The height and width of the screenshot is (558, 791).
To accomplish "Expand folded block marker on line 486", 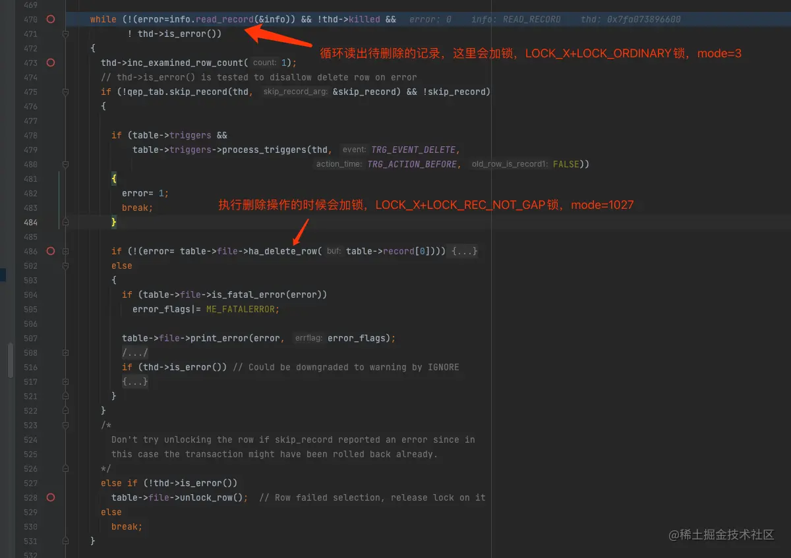I will tap(65, 251).
